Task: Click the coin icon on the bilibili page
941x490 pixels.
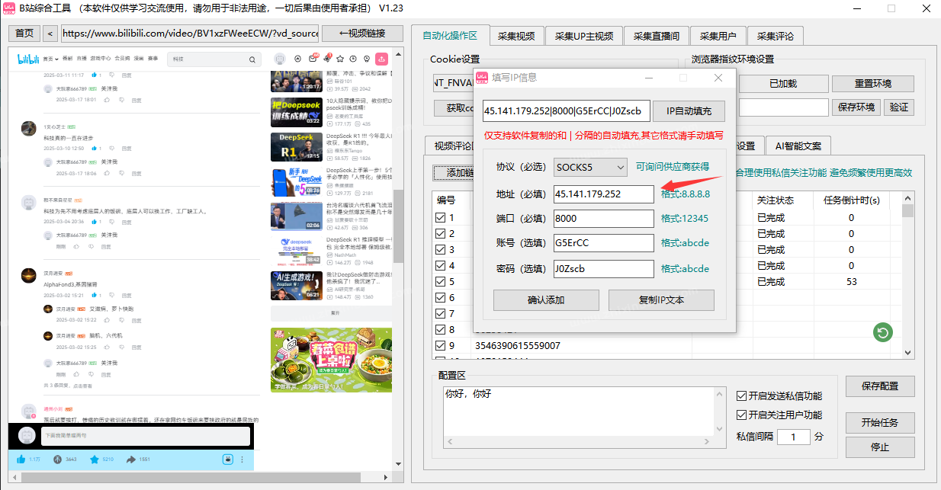Action: 57,459
